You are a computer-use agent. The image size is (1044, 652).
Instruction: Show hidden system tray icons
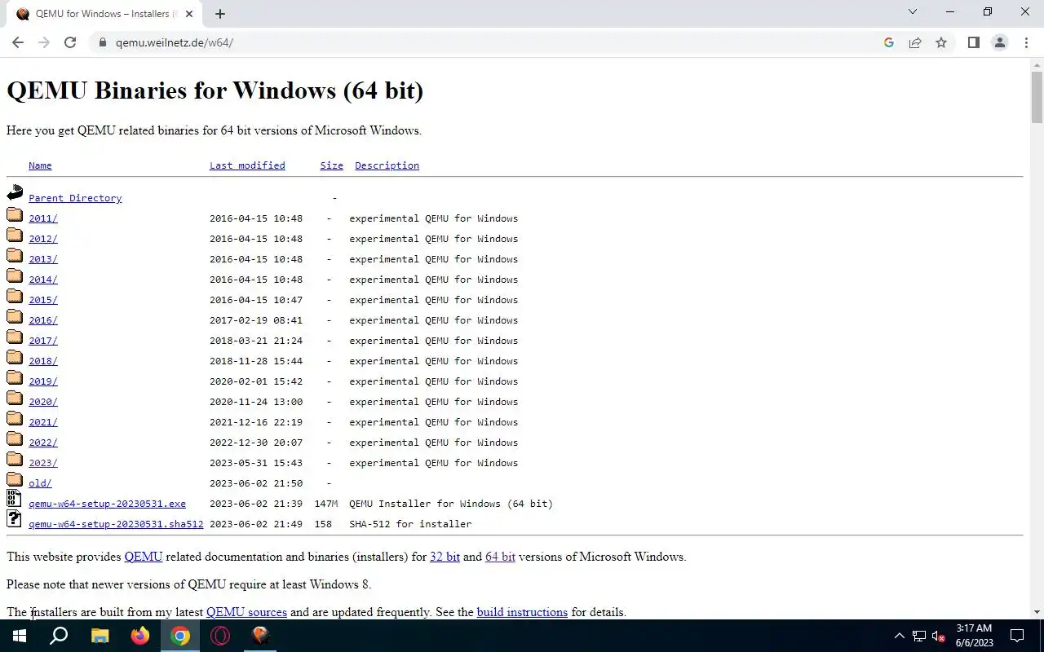click(x=899, y=636)
